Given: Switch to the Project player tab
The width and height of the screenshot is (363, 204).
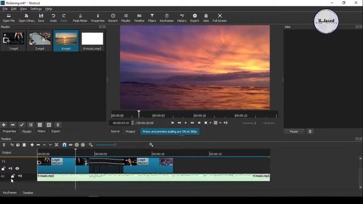Looking at the screenshot, I should tap(130, 131).
